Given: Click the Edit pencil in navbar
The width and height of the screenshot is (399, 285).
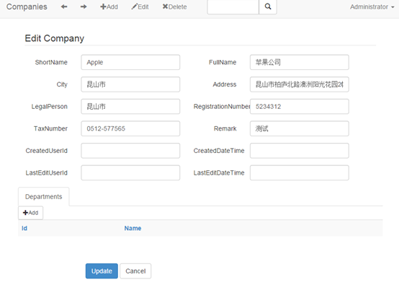Looking at the screenshot, I should 140,6.
